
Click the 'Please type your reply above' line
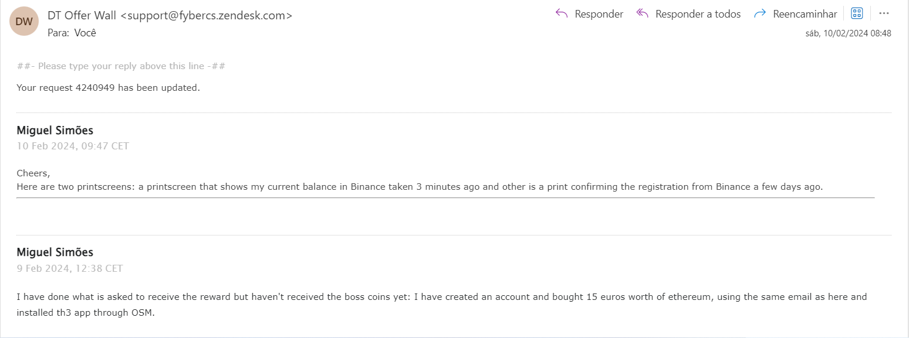[121, 66]
